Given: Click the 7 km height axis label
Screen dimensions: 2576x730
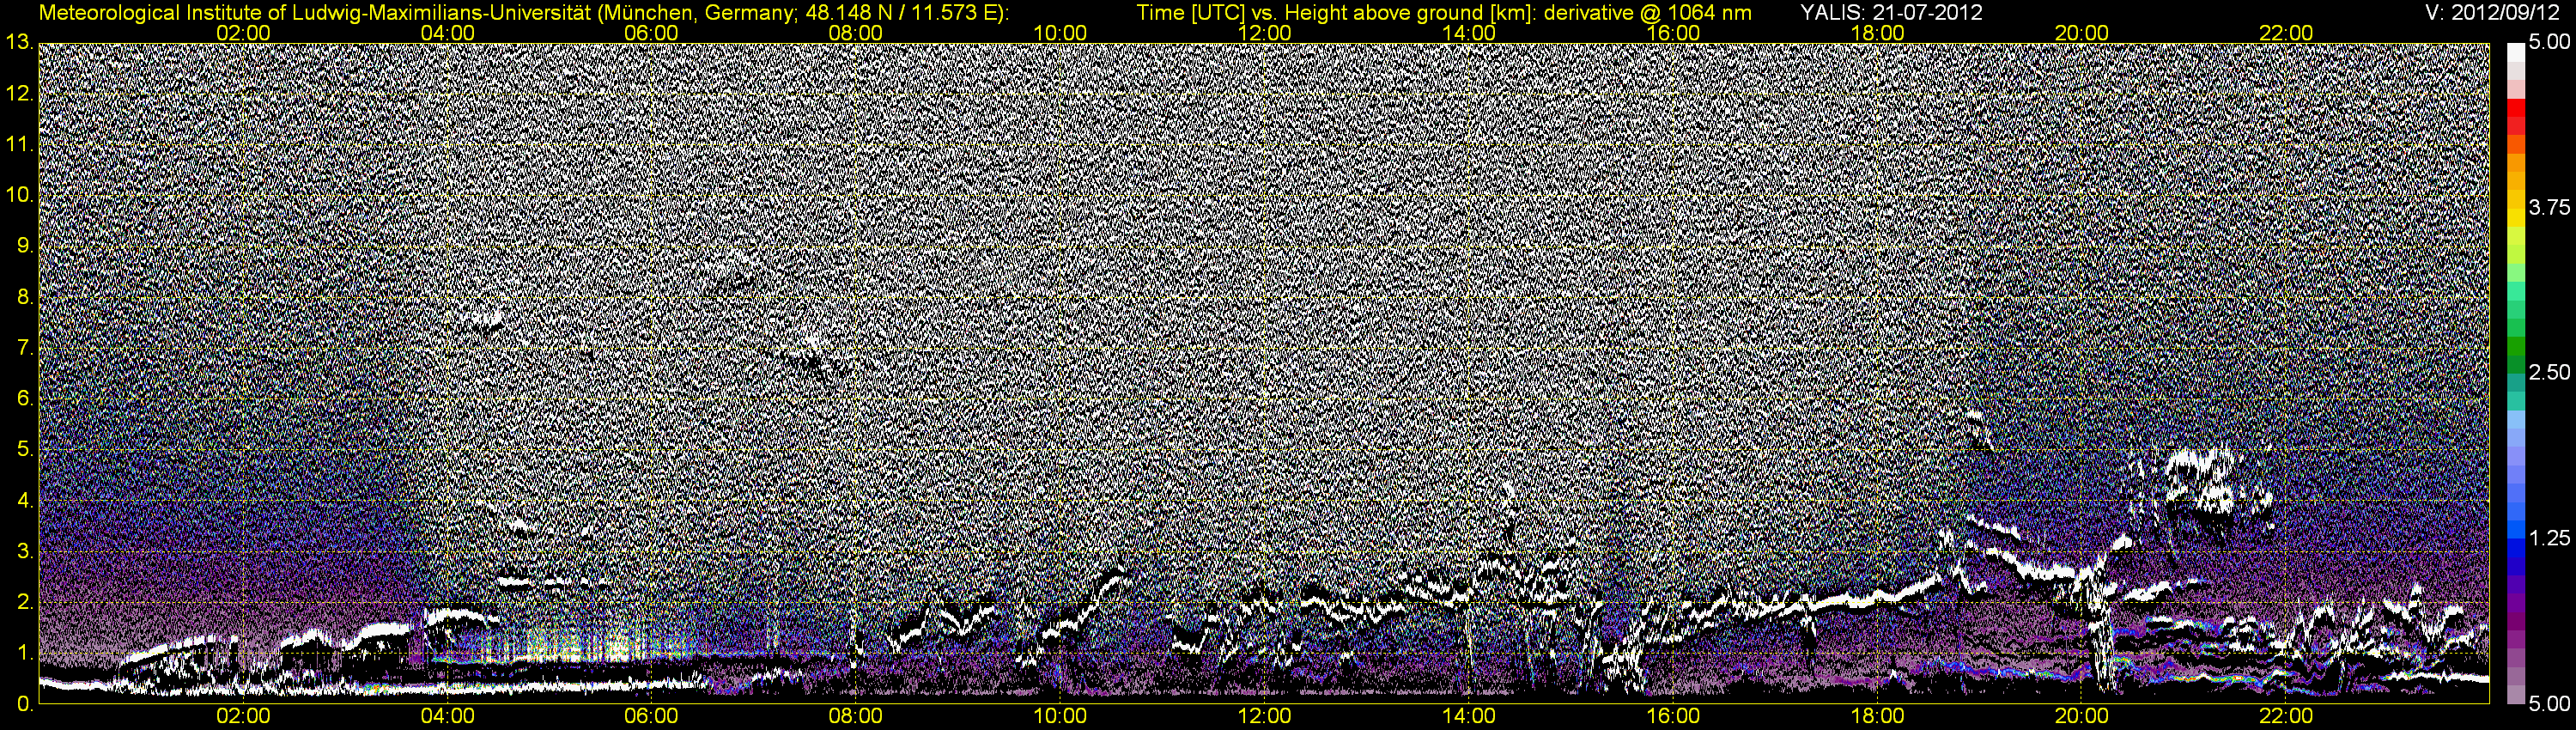Looking at the screenshot, I should pos(24,348).
